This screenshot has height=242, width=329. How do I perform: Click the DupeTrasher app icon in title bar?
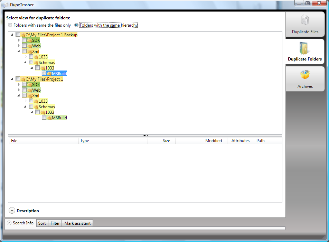tap(6, 5)
